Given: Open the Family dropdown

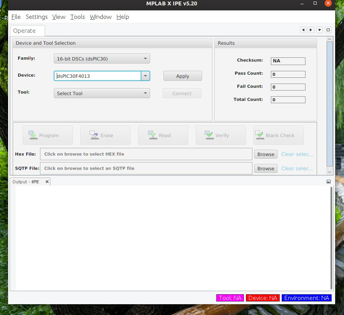Looking at the screenshot, I should tap(102, 59).
